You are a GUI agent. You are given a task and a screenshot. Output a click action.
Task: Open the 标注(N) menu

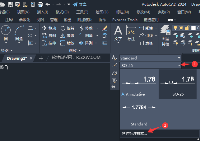tap(123, 12)
